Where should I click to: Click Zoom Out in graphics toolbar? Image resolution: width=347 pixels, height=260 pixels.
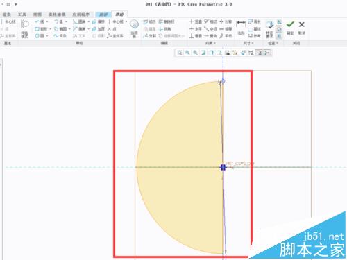point(196,53)
